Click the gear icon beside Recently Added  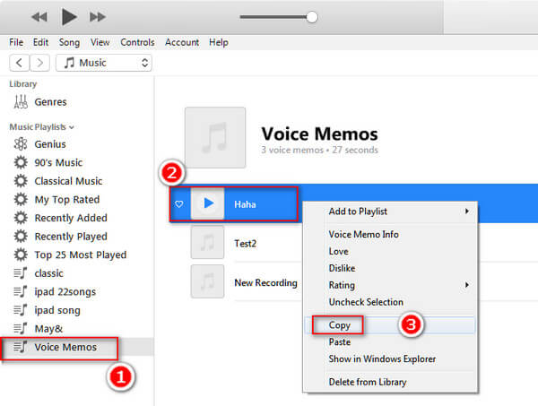(x=21, y=218)
